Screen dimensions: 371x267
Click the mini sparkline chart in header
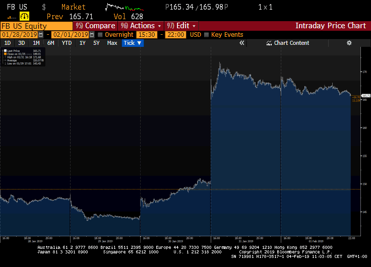(124, 7)
